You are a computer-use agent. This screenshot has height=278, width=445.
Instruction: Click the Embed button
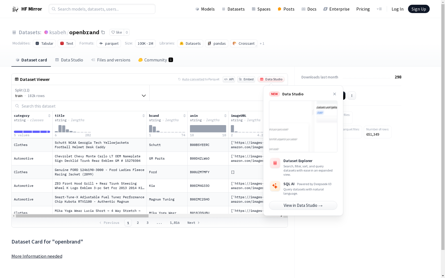(246, 79)
